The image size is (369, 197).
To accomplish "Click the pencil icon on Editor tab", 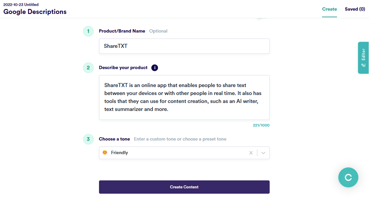I will point(363,65).
